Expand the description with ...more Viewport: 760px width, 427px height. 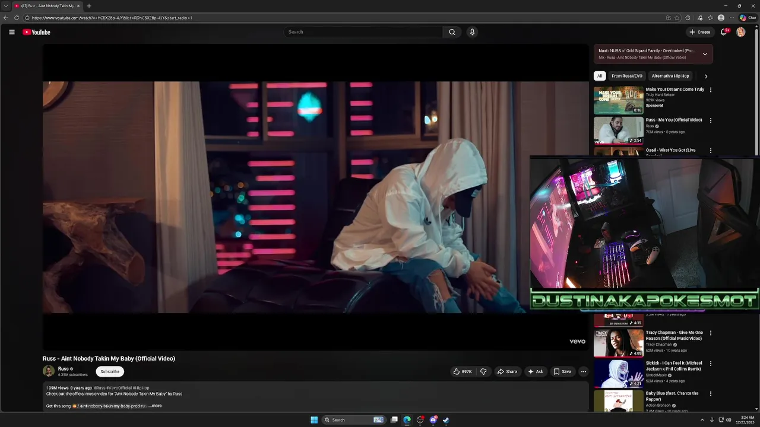[x=156, y=406]
